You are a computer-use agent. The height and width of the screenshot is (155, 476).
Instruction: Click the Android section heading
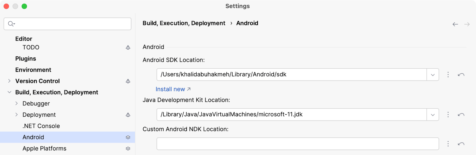(153, 47)
